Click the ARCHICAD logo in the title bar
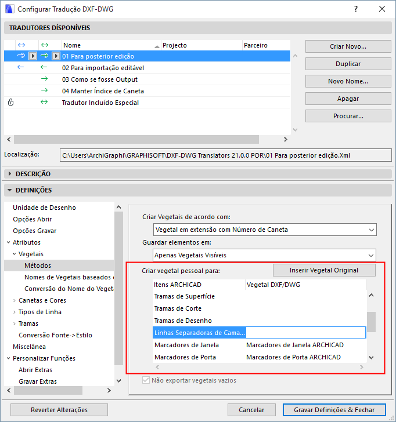 pos(9,9)
